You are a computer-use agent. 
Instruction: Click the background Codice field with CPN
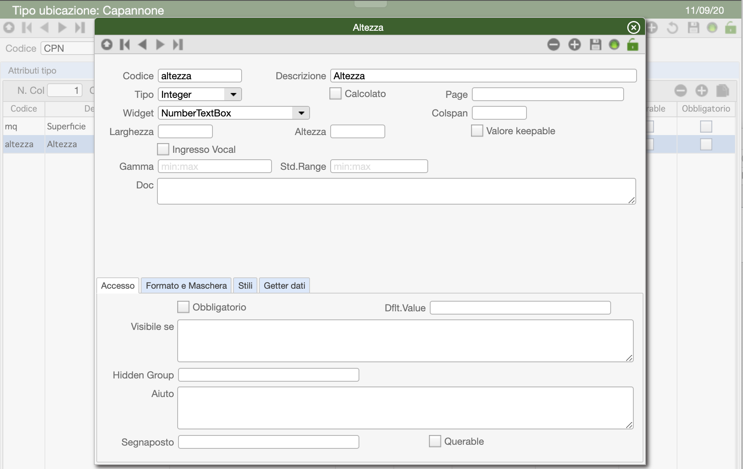[x=67, y=48]
